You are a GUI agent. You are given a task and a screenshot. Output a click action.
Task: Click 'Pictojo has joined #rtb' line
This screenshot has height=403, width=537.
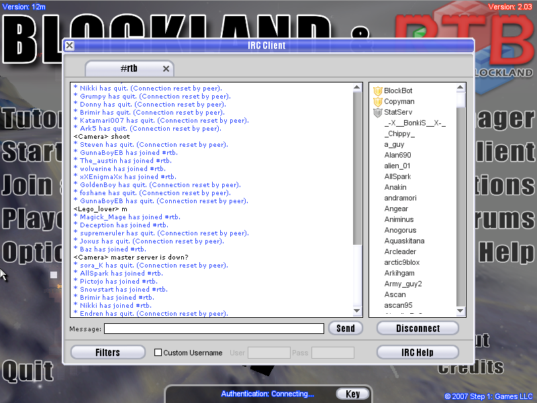[x=115, y=282]
